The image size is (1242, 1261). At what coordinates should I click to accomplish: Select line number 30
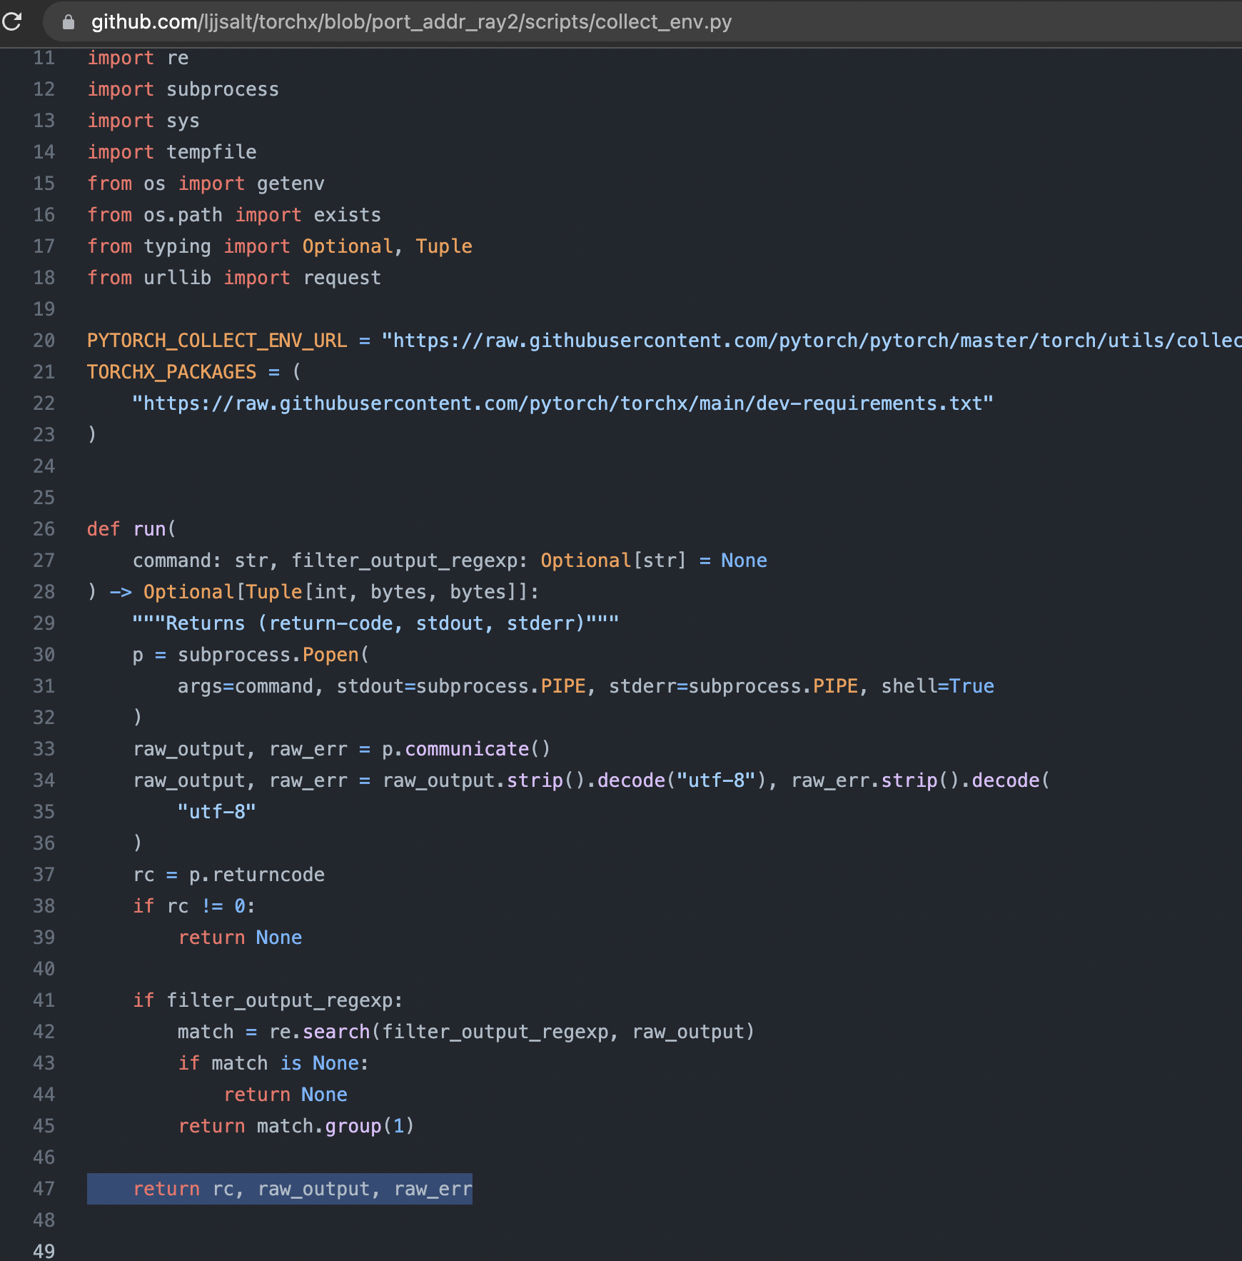[44, 655]
